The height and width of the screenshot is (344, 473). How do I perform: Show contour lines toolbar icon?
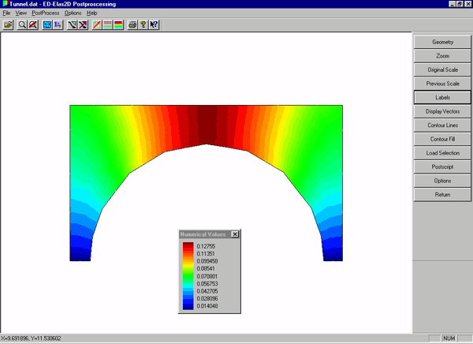click(107, 24)
